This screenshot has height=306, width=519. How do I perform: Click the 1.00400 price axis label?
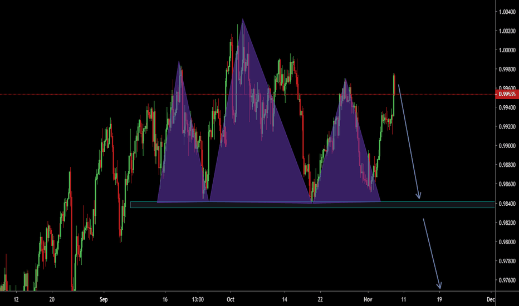[507, 12]
